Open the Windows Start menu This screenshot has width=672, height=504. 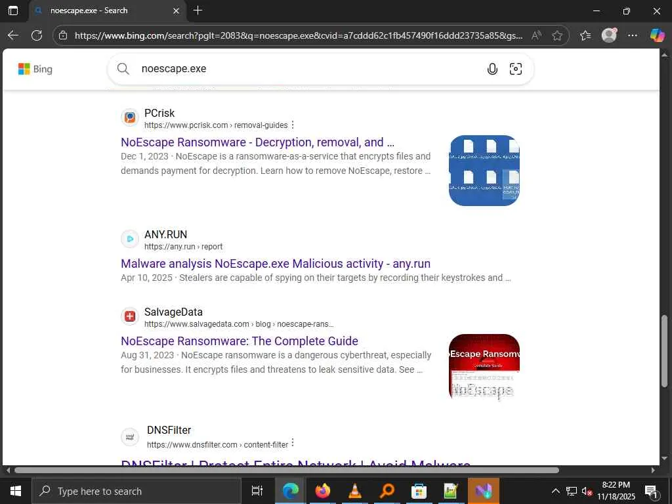coord(16,491)
